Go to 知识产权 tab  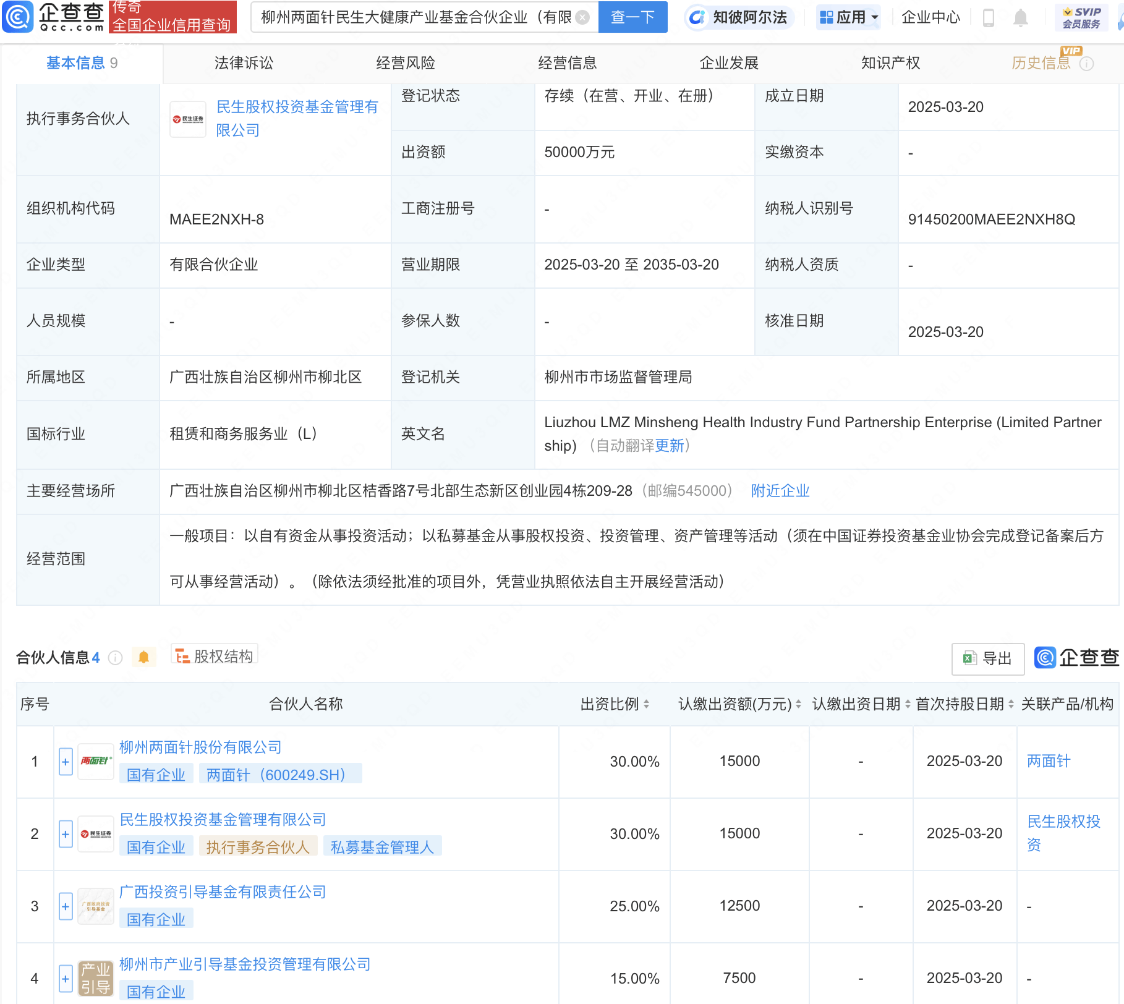[x=891, y=63]
